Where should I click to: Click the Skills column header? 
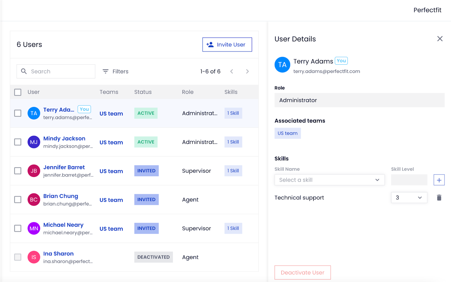(x=231, y=92)
